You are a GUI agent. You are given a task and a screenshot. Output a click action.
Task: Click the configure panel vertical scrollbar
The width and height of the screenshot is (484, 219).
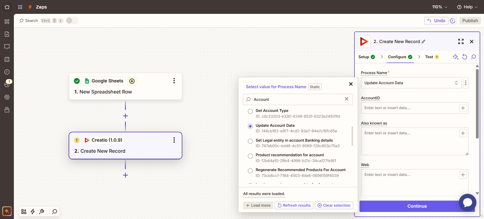pos(477,104)
